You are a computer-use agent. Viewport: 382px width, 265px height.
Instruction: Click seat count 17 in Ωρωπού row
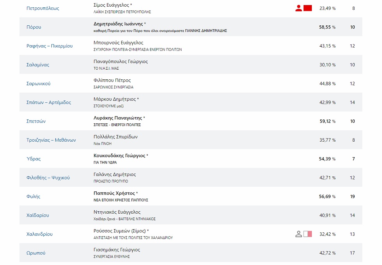click(352, 253)
